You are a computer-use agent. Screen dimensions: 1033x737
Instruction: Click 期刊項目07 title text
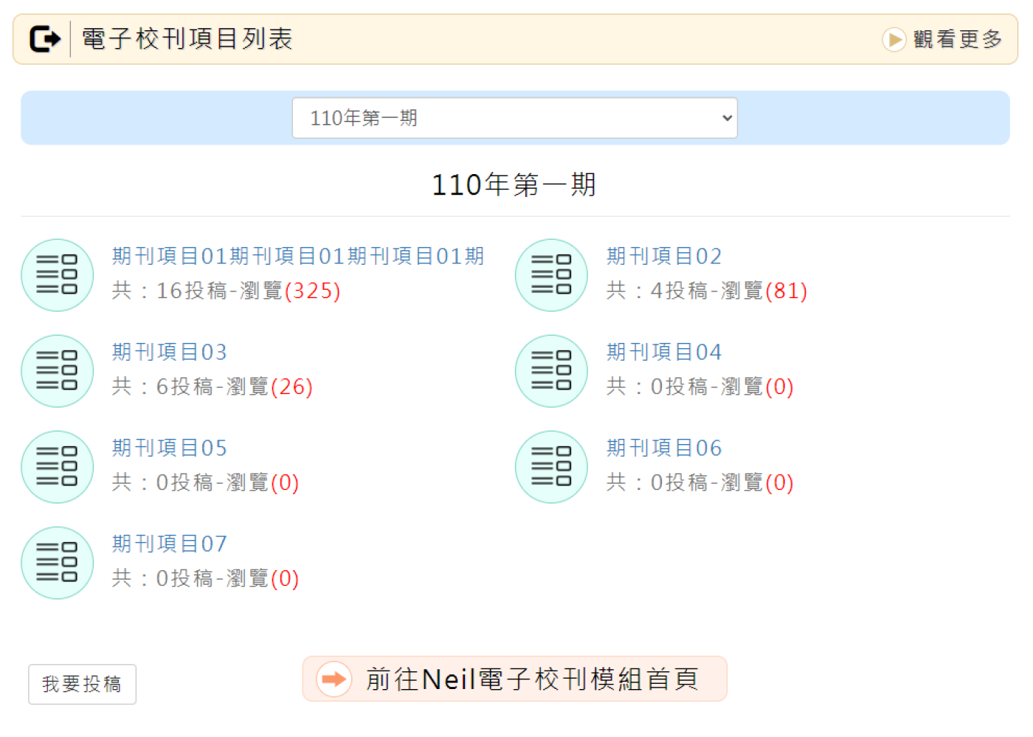click(170, 544)
